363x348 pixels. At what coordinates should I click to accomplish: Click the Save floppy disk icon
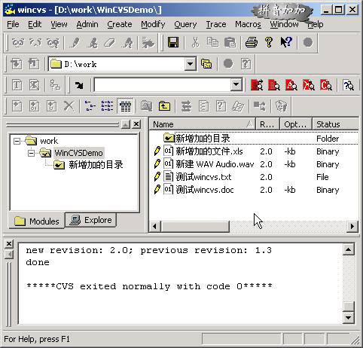[x=173, y=42]
